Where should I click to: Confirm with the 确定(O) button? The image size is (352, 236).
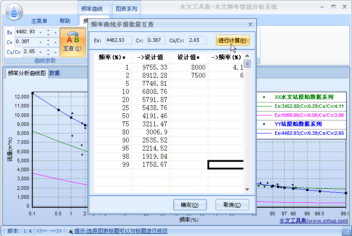point(189,205)
